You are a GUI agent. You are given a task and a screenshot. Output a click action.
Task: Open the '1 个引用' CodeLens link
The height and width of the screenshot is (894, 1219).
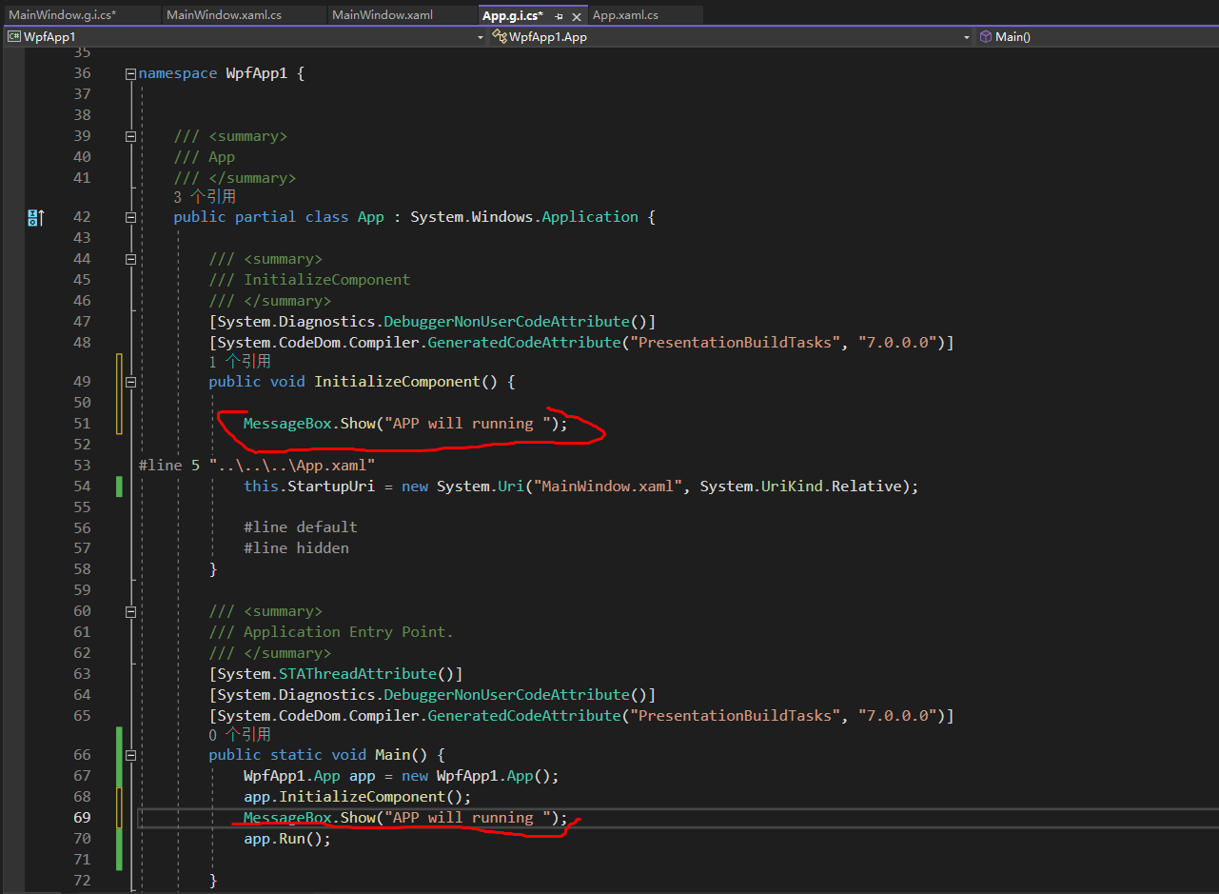(x=240, y=362)
